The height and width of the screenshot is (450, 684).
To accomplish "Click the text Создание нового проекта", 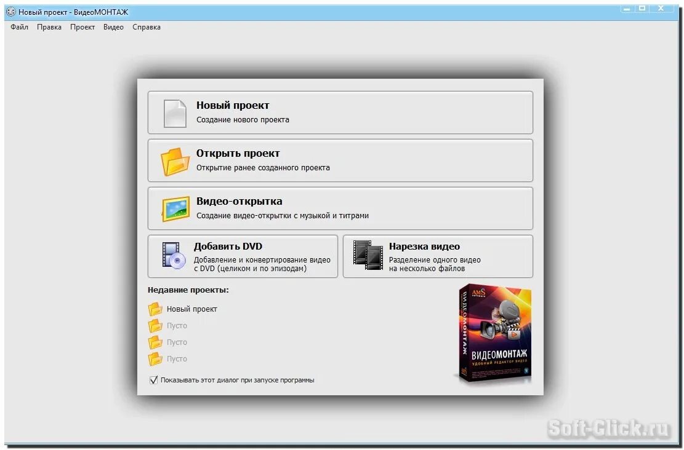I will [x=243, y=120].
